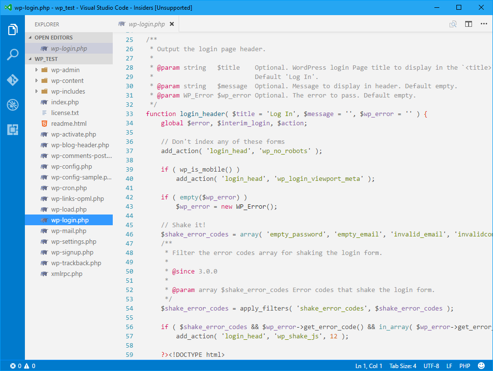Click the license.txt text file icon

click(x=44, y=113)
